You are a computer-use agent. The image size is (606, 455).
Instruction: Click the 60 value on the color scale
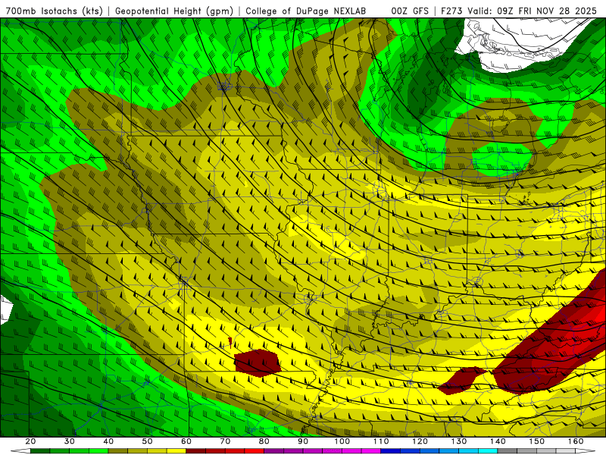[x=186, y=441]
